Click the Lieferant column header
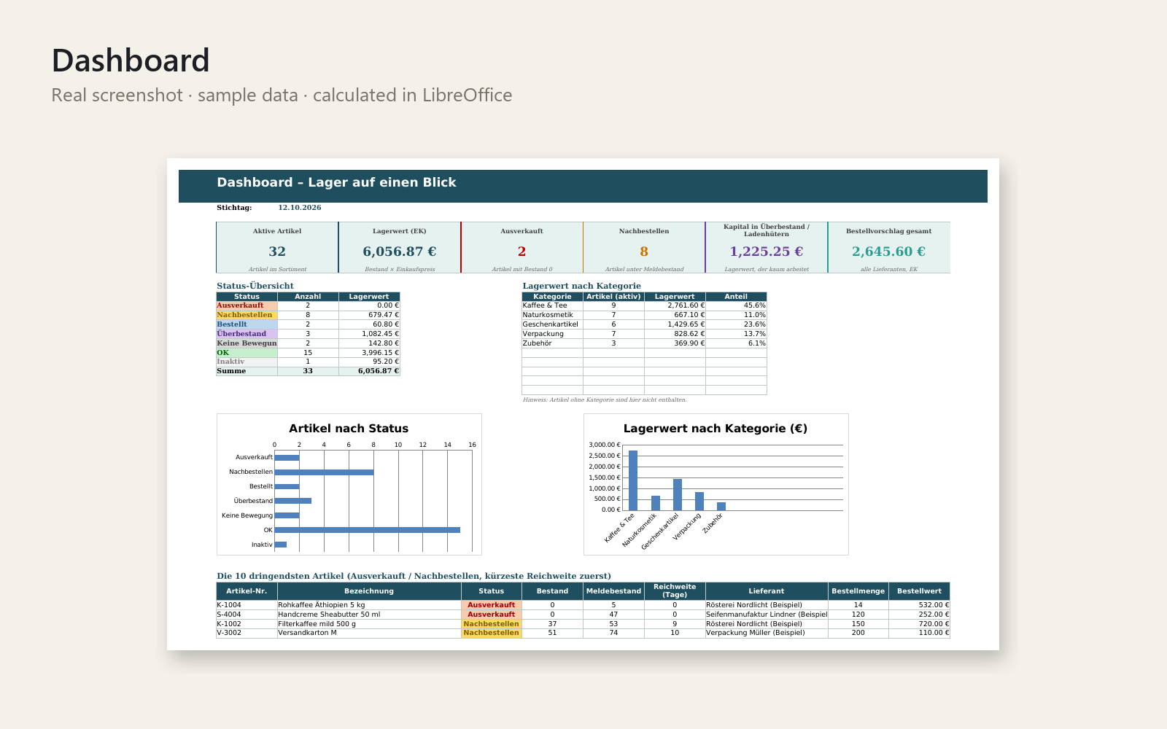The width and height of the screenshot is (1167, 729). click(x=767, y=591)
